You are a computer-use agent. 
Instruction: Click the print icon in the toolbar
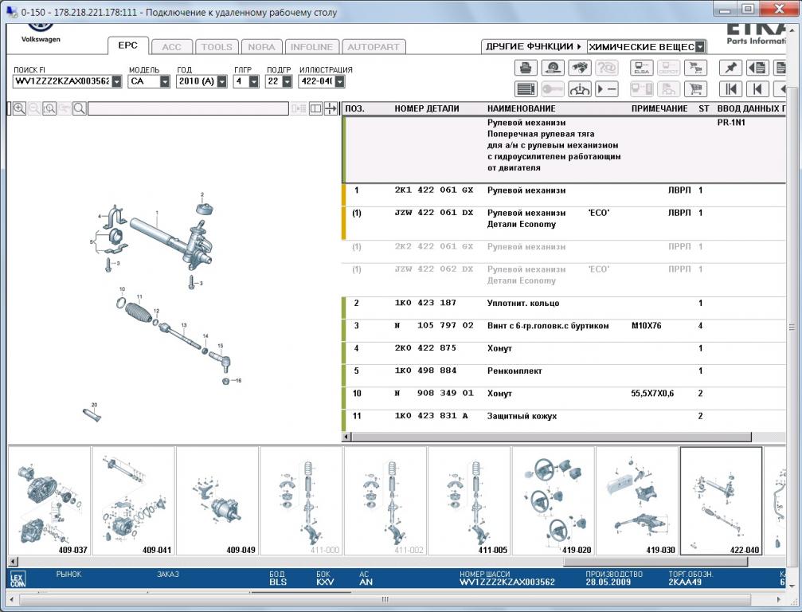click(526, 68)
